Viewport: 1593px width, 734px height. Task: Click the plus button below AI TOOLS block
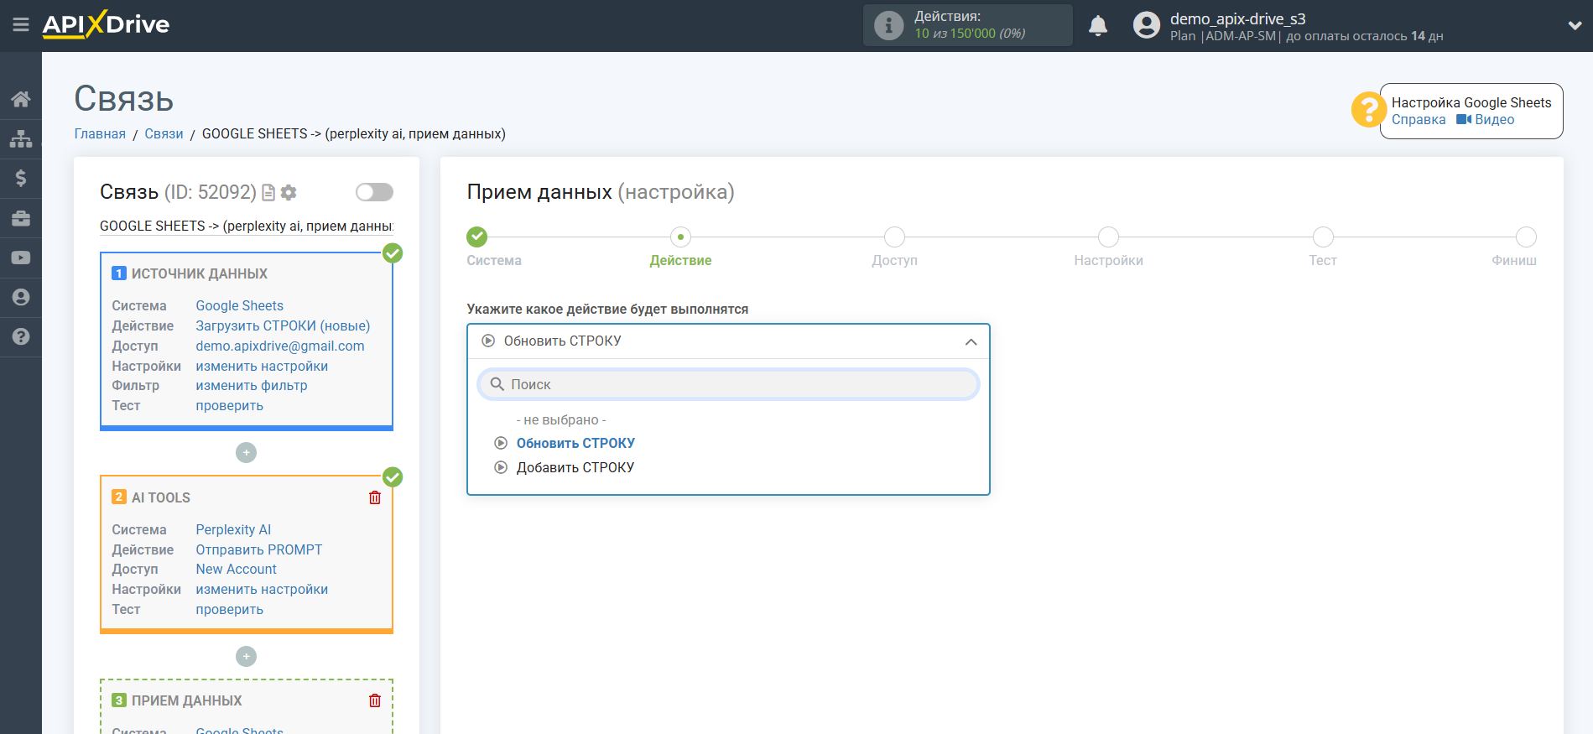click(246, 656)
